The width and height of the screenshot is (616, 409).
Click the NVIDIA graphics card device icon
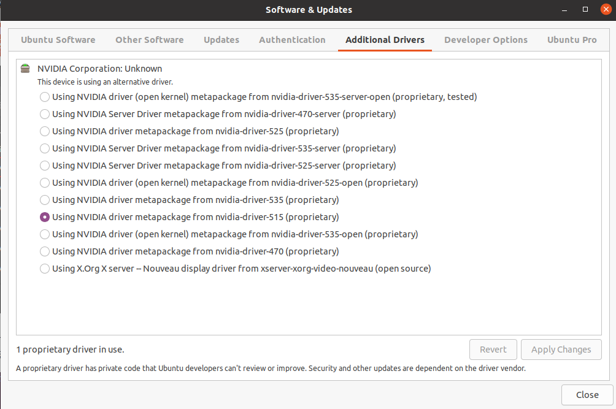[x=25, y=69]
